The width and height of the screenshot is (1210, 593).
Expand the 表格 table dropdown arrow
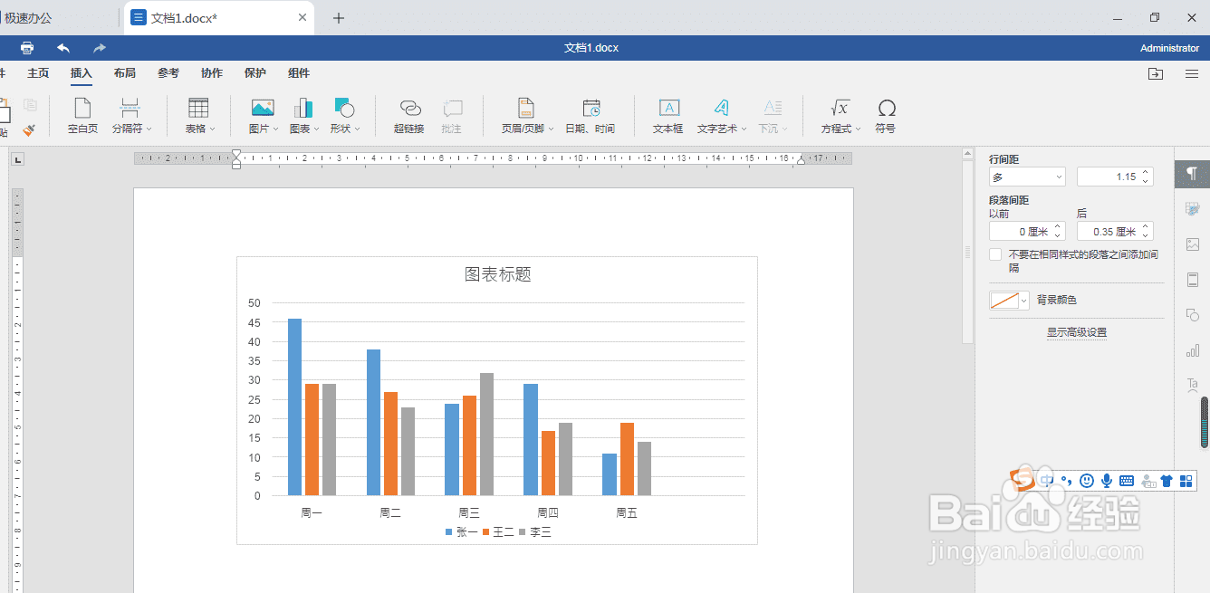(x=213, y=129)
